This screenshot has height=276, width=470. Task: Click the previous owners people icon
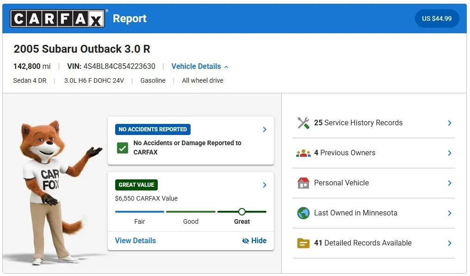click(303, 153)
